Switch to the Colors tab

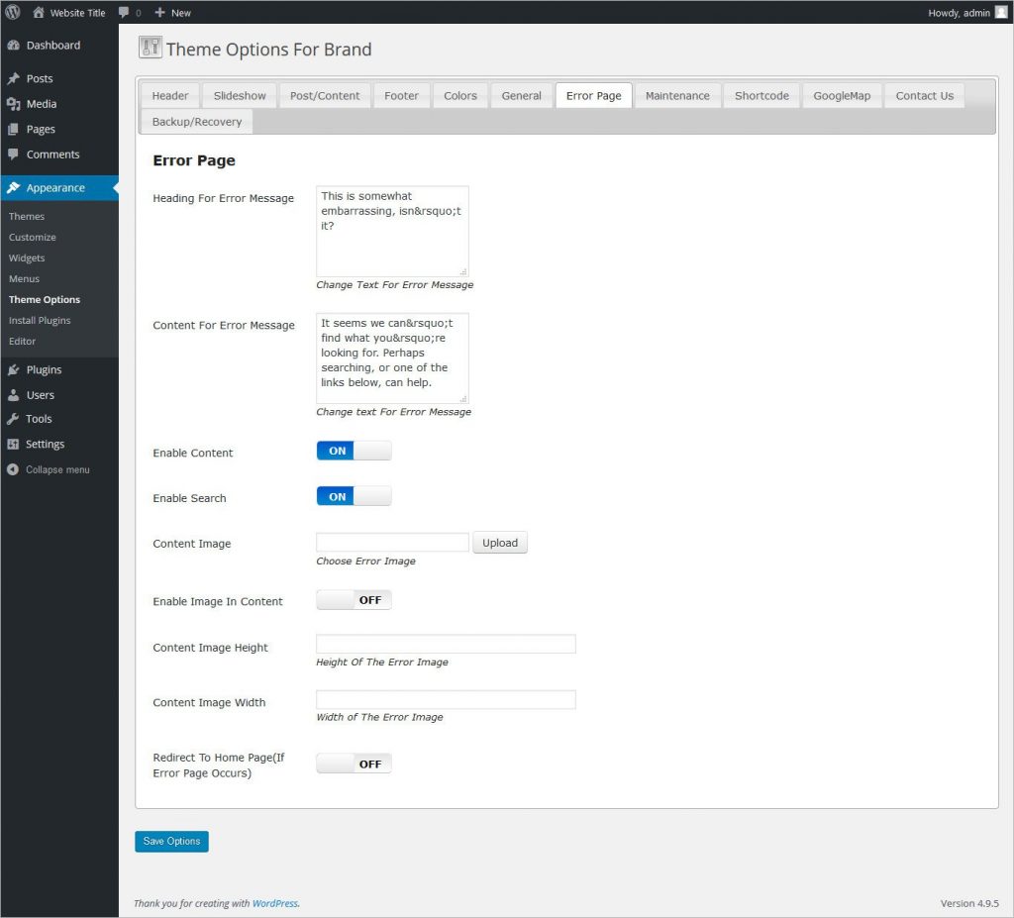[459, 95]
